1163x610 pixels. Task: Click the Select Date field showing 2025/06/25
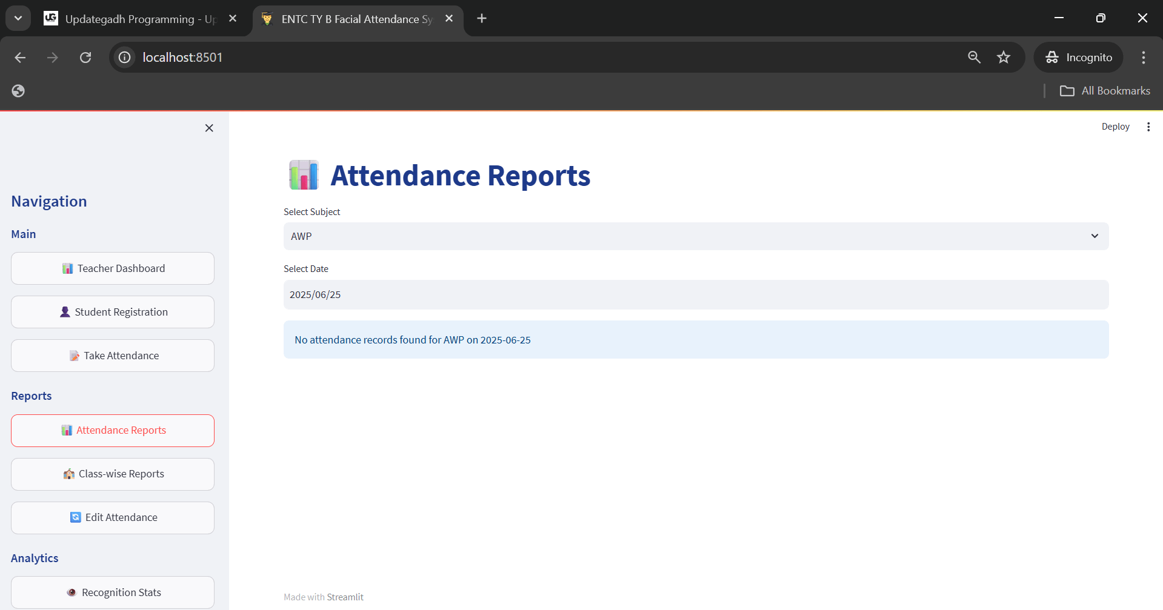pos(696,295)
